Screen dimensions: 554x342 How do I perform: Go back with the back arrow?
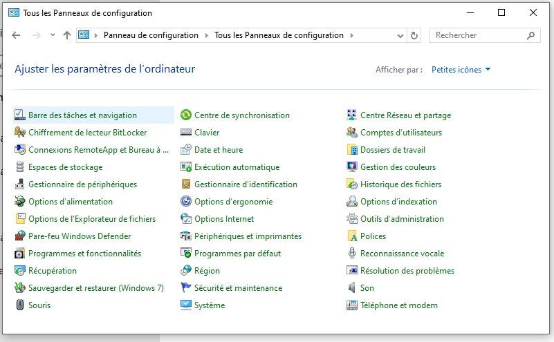click(16, 35)
